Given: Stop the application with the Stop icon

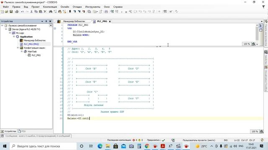Looking at the screenshot, I should pyautogui.click(x=126, y=12).
